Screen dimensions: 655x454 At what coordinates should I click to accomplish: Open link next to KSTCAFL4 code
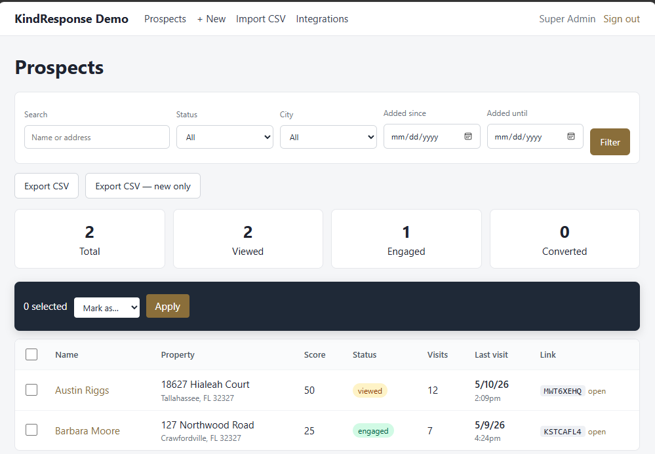[x=597, y=432]
